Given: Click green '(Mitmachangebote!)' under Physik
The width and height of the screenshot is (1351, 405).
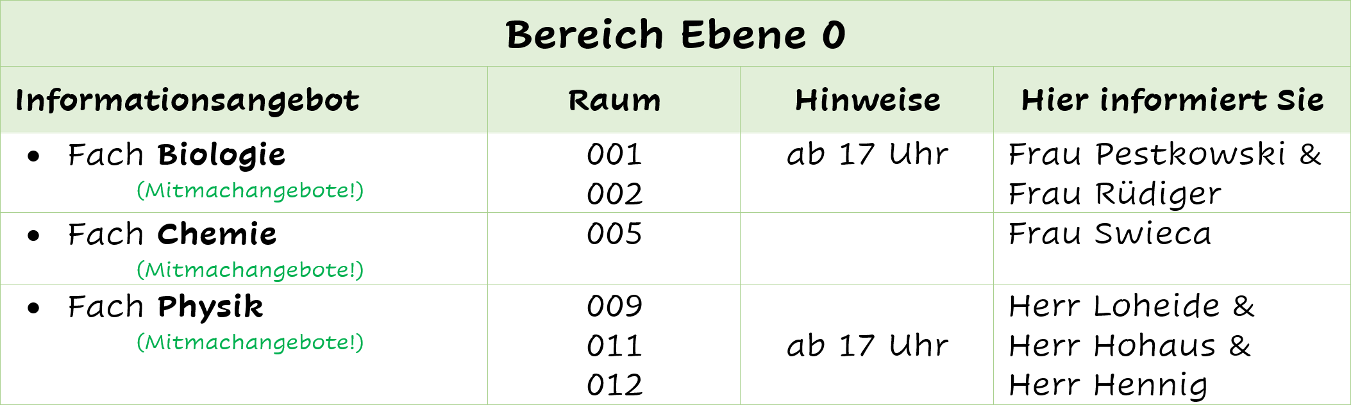Looking at the screenshot, I should tap(250, 342).
